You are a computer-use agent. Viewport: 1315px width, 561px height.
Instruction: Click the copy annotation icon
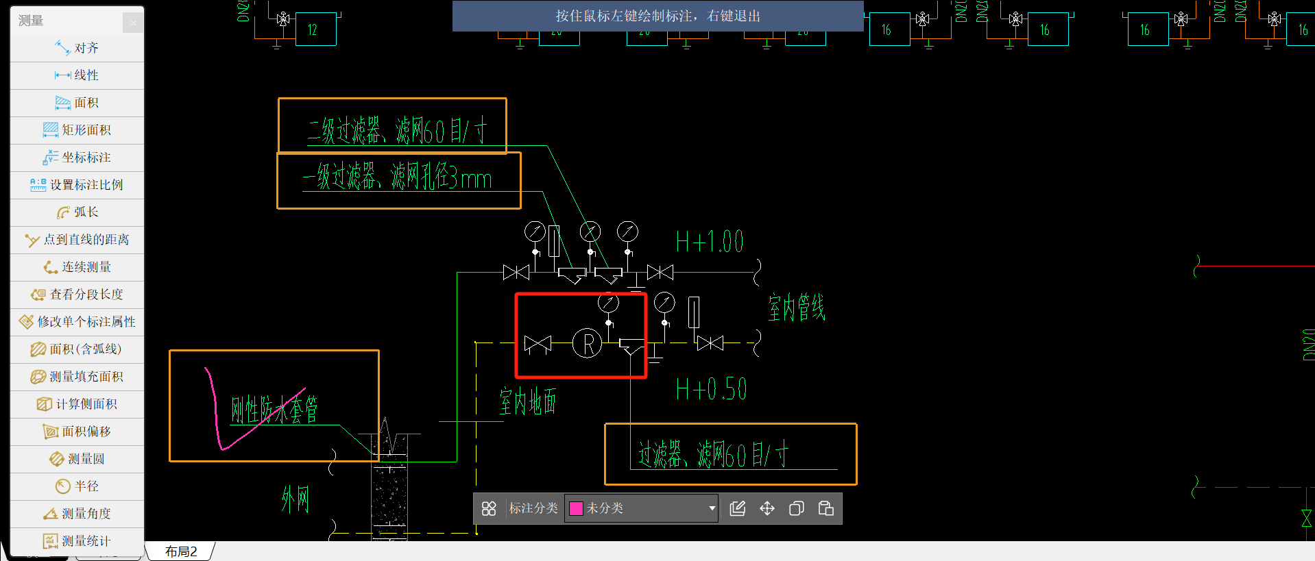797,508
